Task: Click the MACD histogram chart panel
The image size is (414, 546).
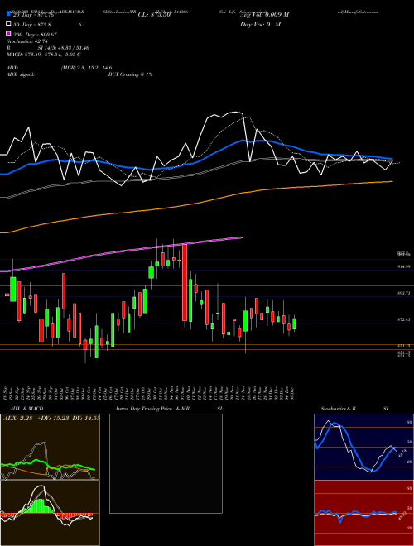Action: tap(50, 513)
